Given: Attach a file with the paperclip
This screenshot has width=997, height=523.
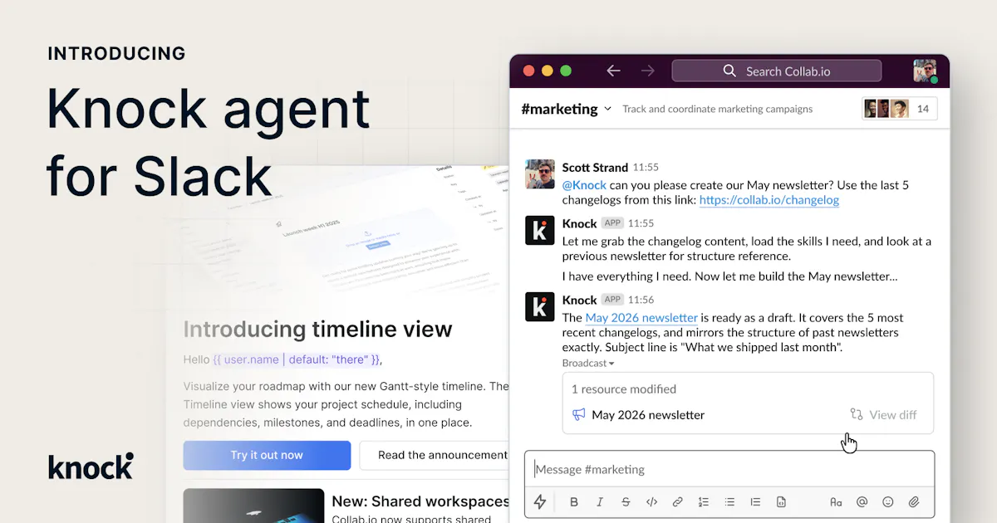Looking at the screenshot, I should click(x=914, y=501).
